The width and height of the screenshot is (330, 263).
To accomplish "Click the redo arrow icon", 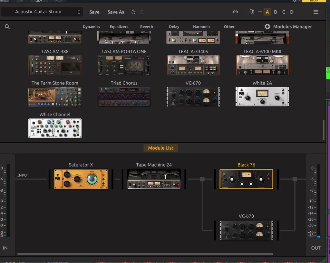I will point(142,12).
